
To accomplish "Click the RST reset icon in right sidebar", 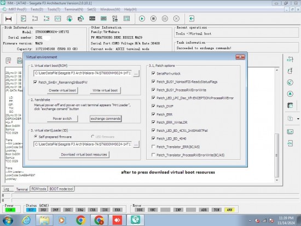I will 290,59.
